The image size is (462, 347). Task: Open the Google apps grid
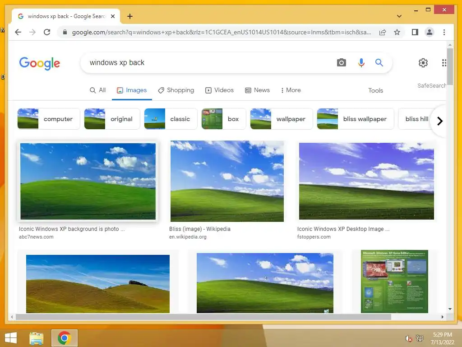[444, 62]
